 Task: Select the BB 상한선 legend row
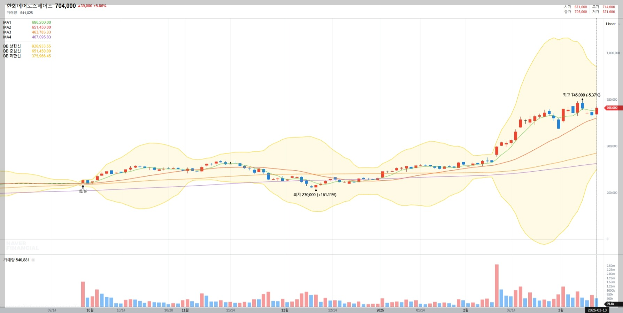27,46
